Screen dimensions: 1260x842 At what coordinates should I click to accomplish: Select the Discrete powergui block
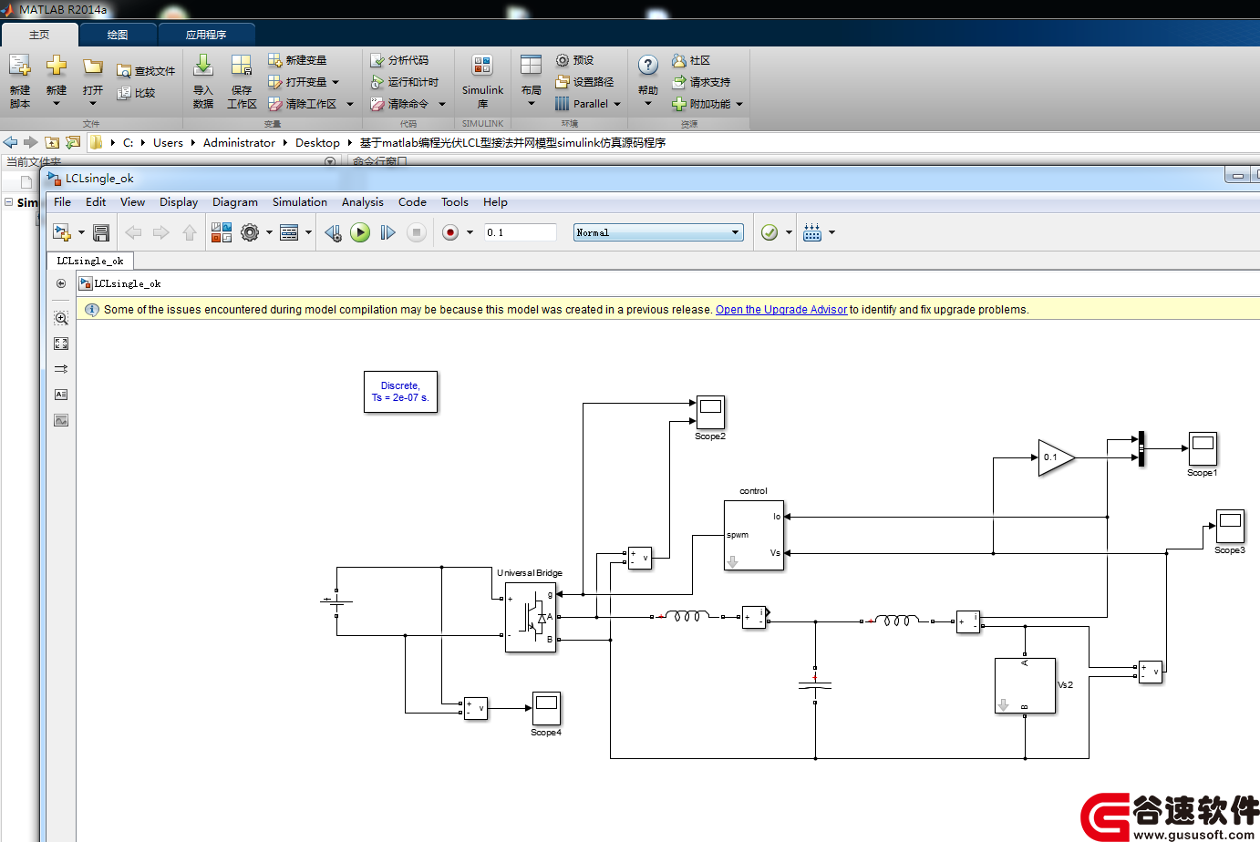pos(400,392)
